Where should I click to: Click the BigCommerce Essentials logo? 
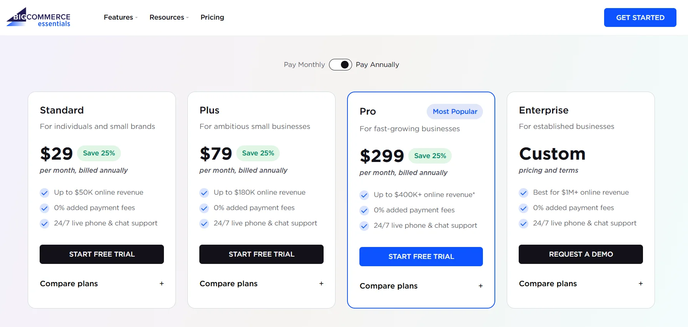38,17
